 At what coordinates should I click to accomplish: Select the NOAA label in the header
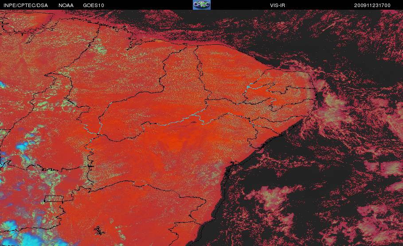(66, 5)
